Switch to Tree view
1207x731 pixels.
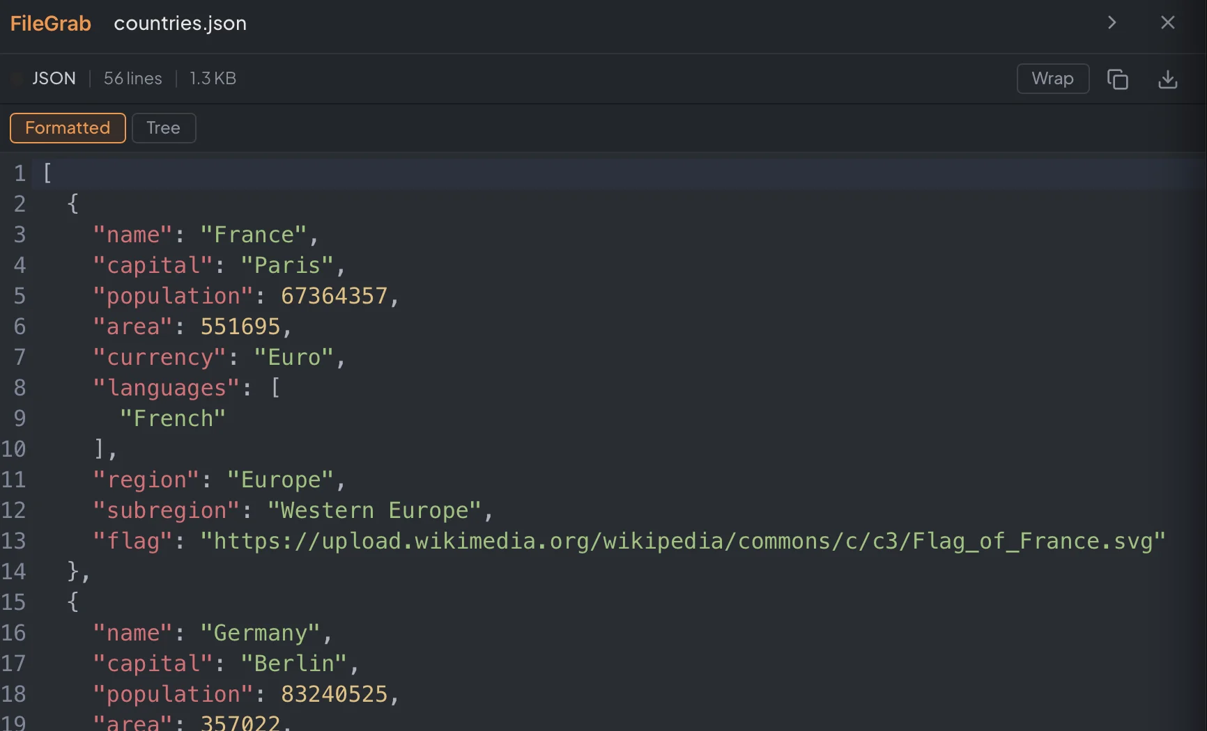[x=163, y=128]
